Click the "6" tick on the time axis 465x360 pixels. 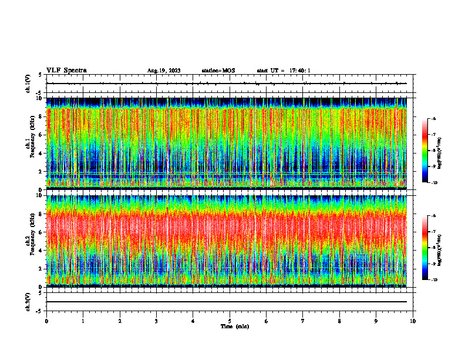[x=267, y=321]
